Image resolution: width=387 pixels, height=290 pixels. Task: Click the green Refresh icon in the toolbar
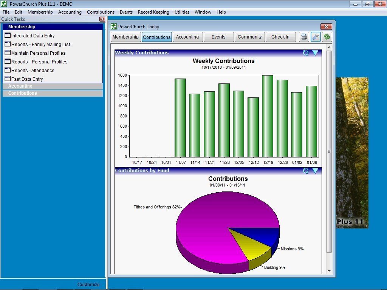pos(327,37)
